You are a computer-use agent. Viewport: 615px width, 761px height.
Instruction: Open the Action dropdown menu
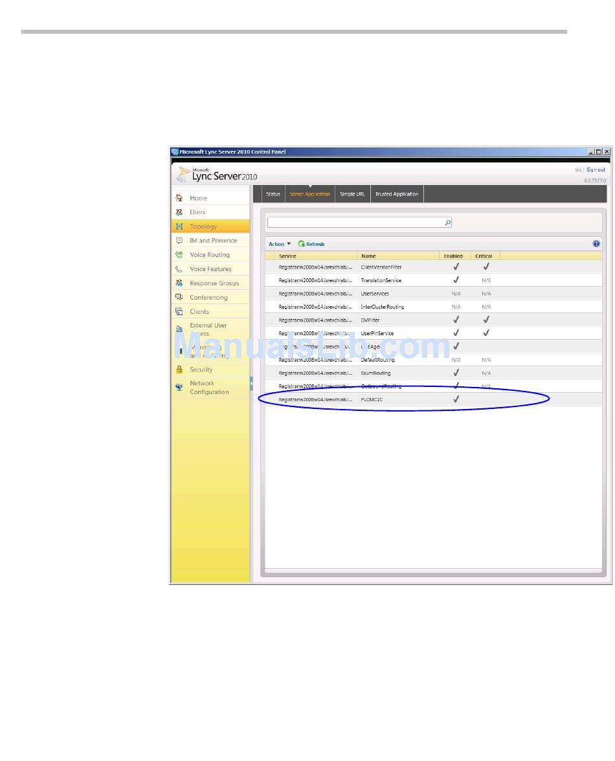(x=280, y=244)
